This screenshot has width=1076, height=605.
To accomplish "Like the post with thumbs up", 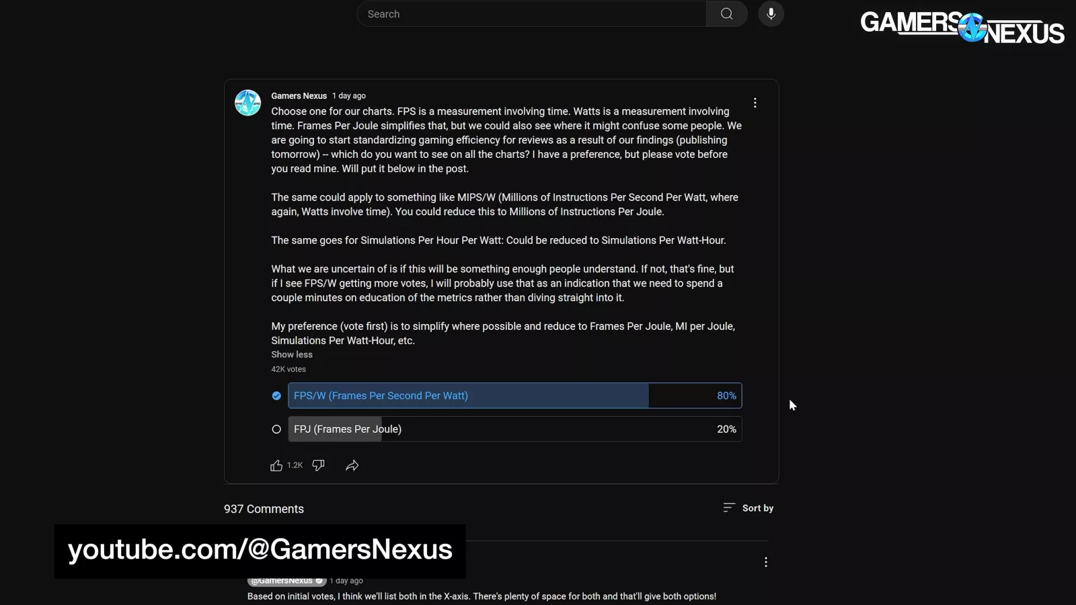I will pyautogui.click(x=276, y=466).
